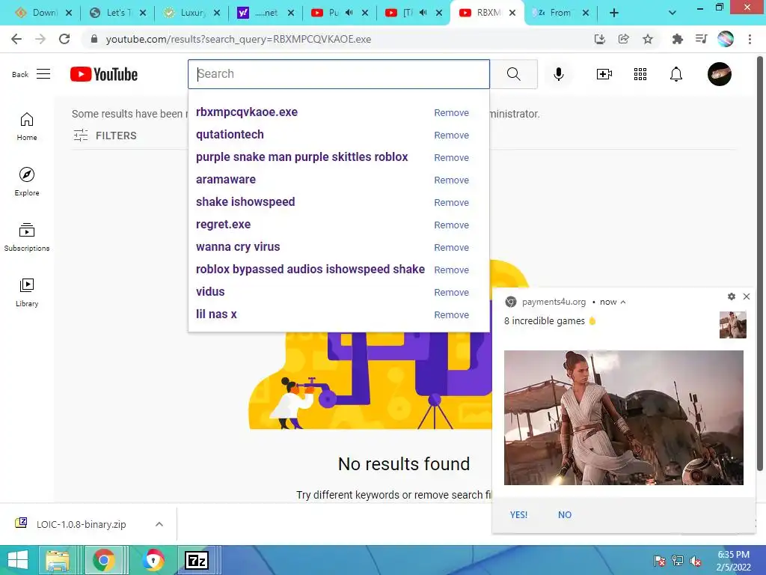
Task: Open LOIC-1.0.8-binary.zip download
Action: point(81,524)
